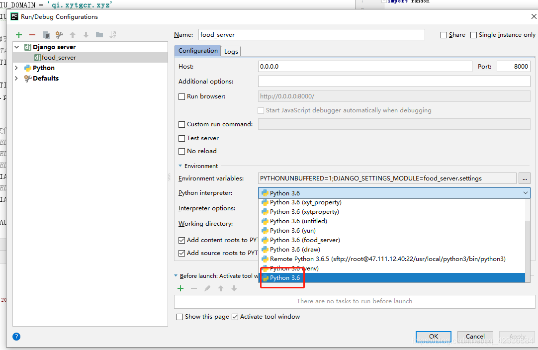Viewport: 538px width, 350px height.
Task: Collapse the Django server tree node
Action: [x=17, y=47]
